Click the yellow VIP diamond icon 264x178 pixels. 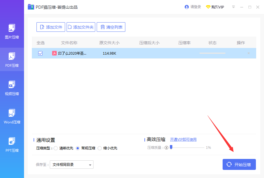pos(208,7)
